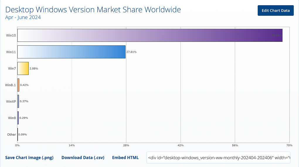This screenshot has width=299, height=167.
Task: Click the 56% x-axis tick label
Action: (235, 145)
